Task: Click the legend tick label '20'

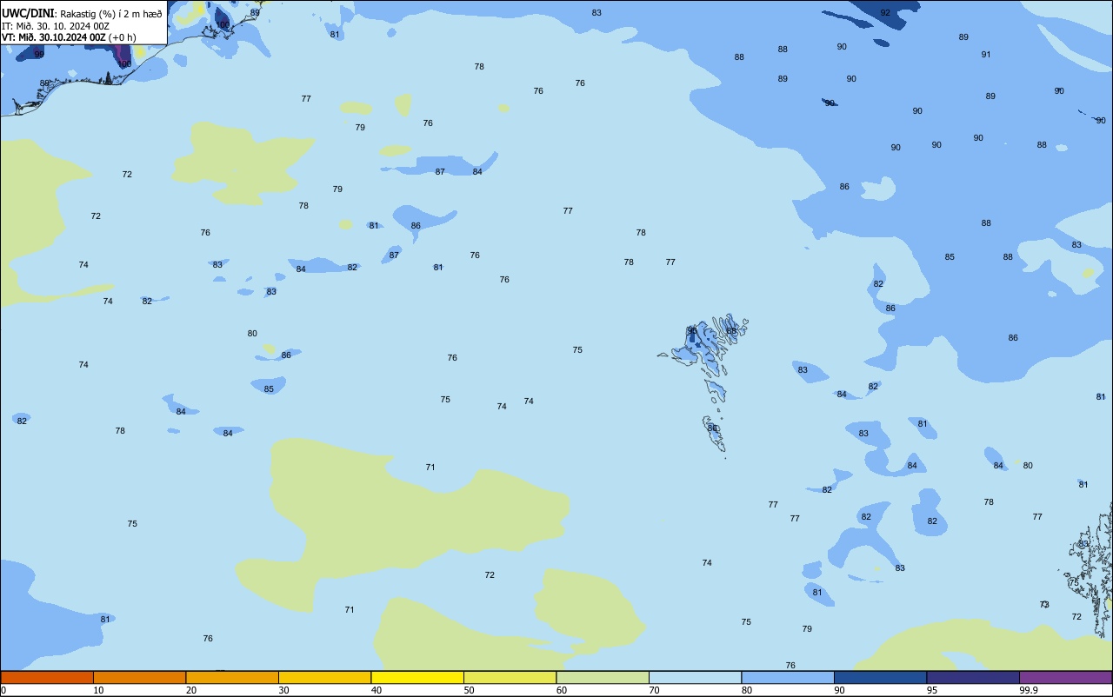Action: 191,690
